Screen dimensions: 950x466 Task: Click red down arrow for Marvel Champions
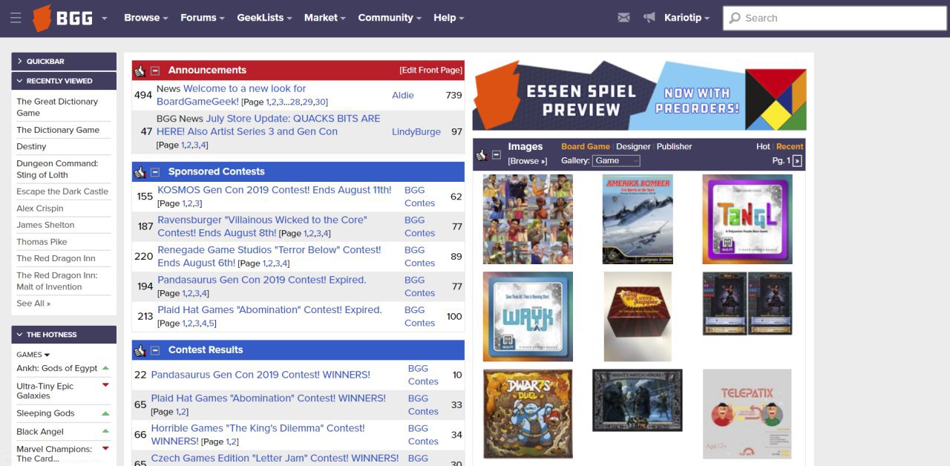(105, 448)
